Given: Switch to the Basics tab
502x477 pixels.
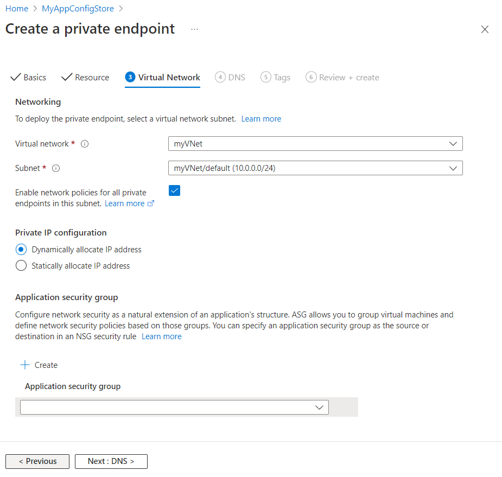Looking at the screenshot, I should pos(29,78).
